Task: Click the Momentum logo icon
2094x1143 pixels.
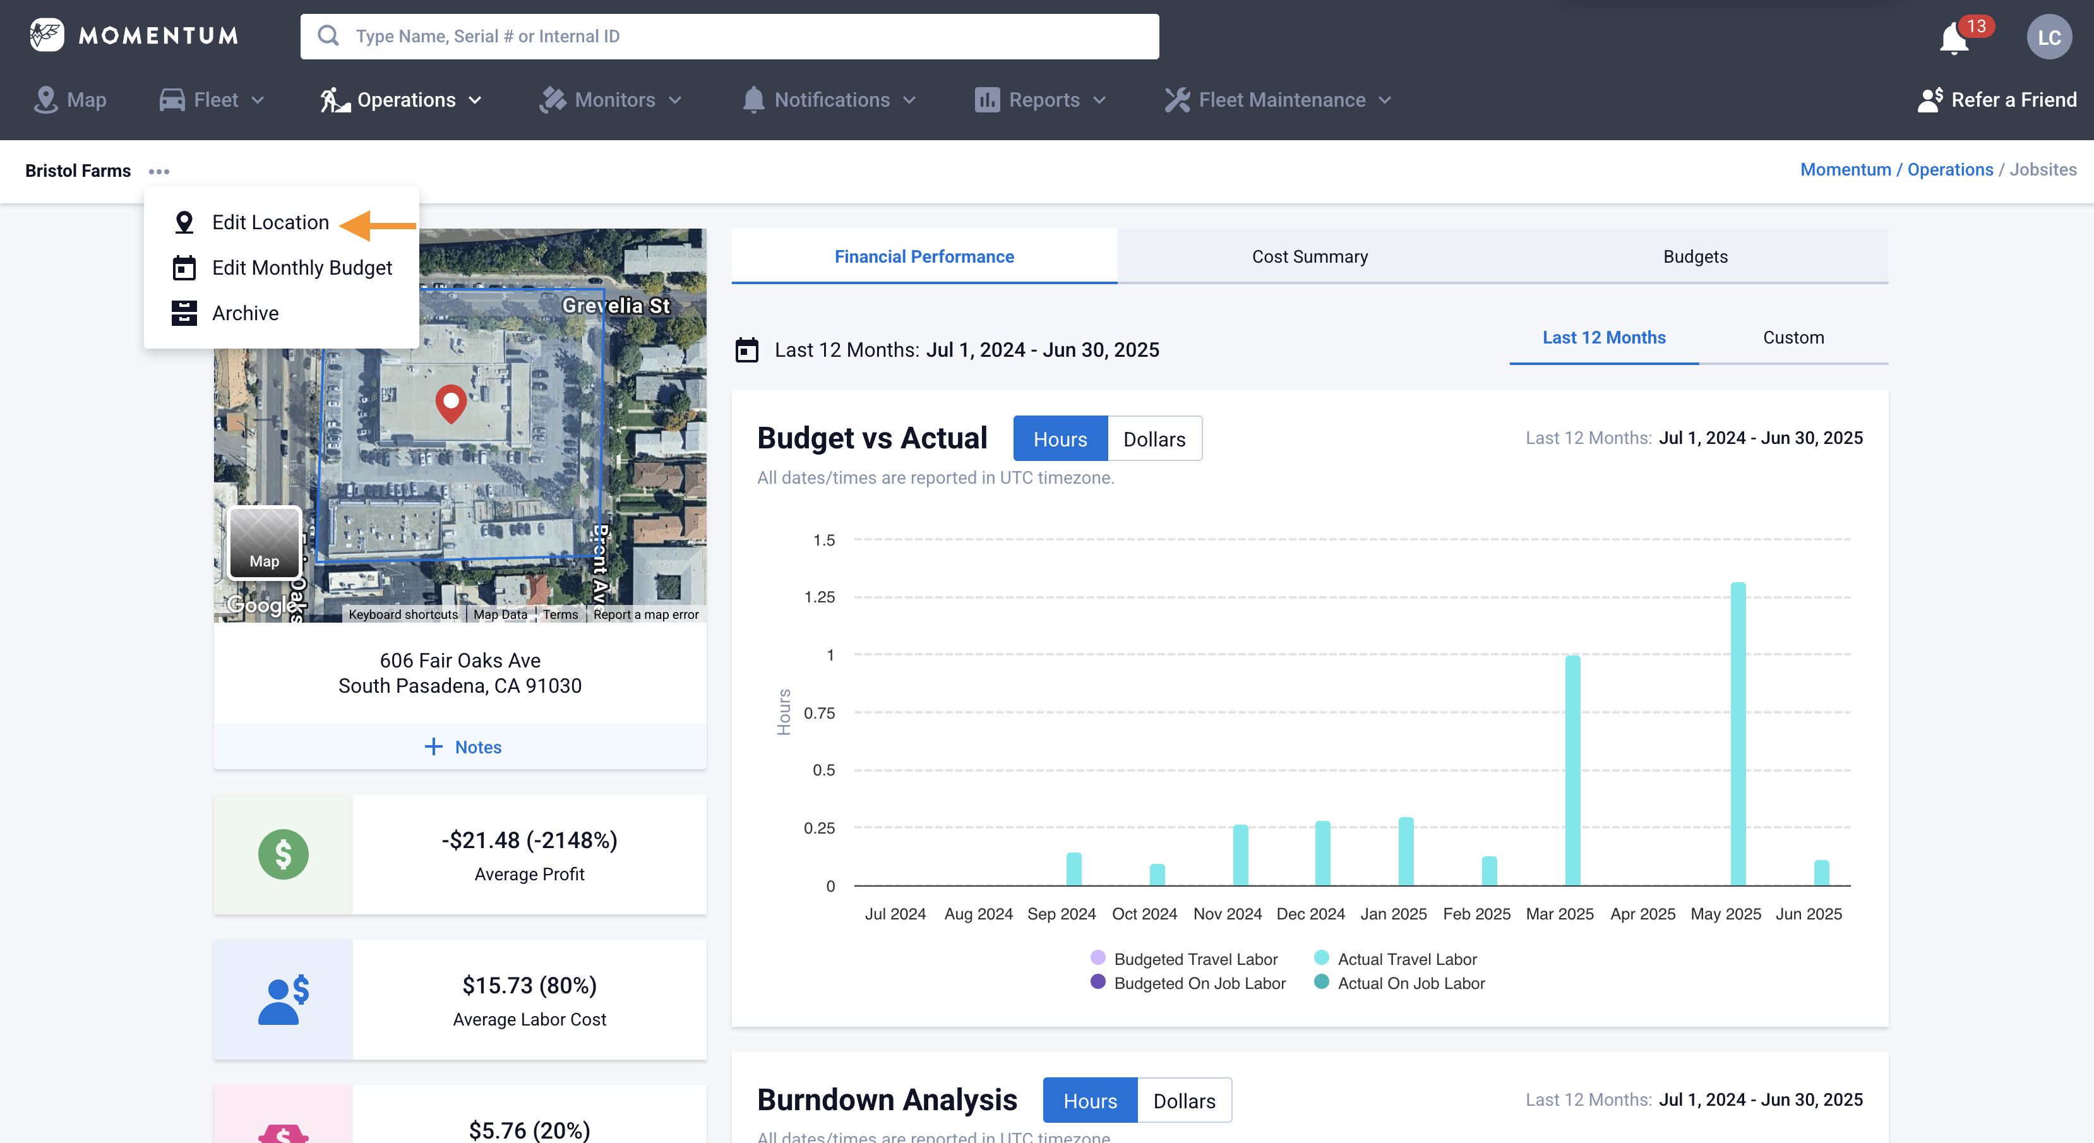Action: coord(46,35)
